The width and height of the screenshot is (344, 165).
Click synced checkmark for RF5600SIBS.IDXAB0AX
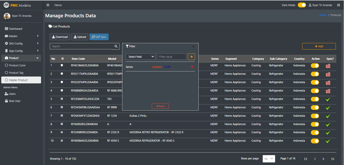(x=328, y=125)
